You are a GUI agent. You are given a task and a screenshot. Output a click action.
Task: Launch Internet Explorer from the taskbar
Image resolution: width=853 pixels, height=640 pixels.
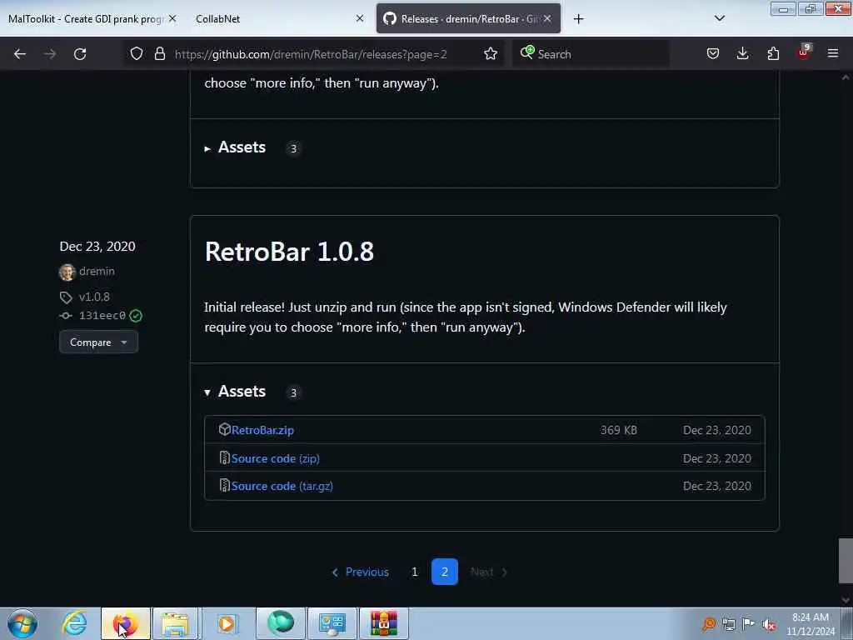74,623
